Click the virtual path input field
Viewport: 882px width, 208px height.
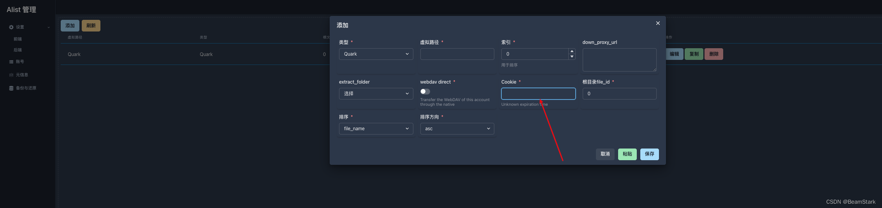point(457,54)
